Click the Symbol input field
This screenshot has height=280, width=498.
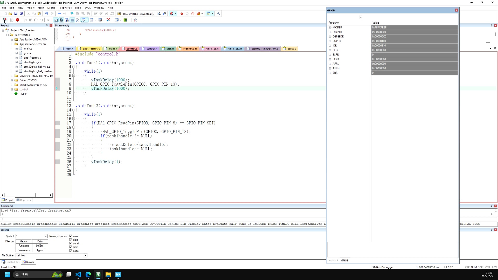(30, 236)
